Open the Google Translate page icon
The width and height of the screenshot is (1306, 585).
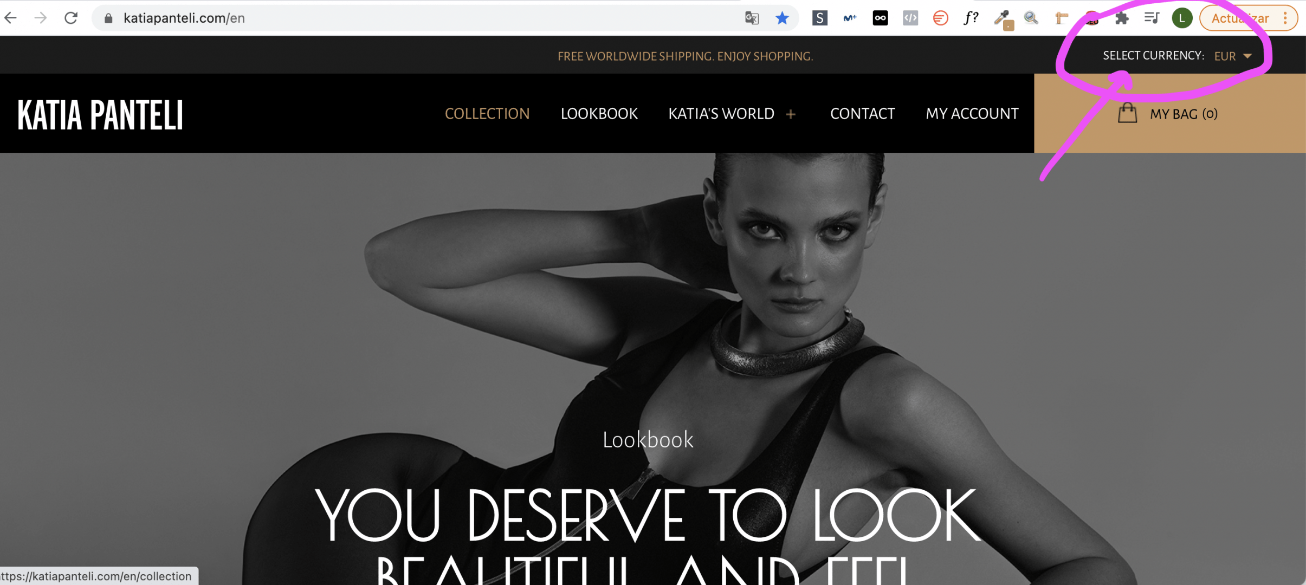[x=752, y=18]
